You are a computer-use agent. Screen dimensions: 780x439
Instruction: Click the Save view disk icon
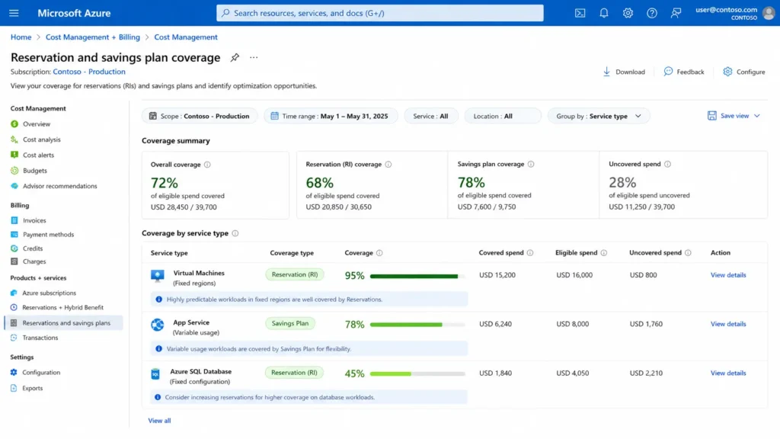click(712, 116)
